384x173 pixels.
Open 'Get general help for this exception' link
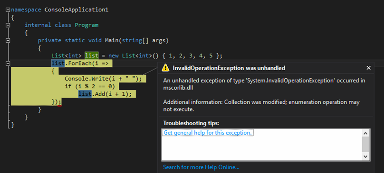point(208,133)
